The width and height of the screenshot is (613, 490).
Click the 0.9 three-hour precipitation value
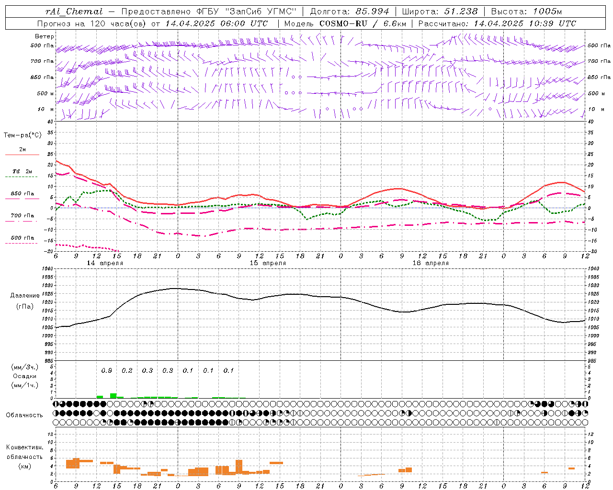(x=107, y=371)
